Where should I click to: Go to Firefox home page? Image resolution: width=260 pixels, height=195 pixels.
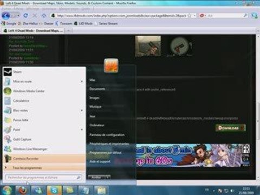(44, 16)
